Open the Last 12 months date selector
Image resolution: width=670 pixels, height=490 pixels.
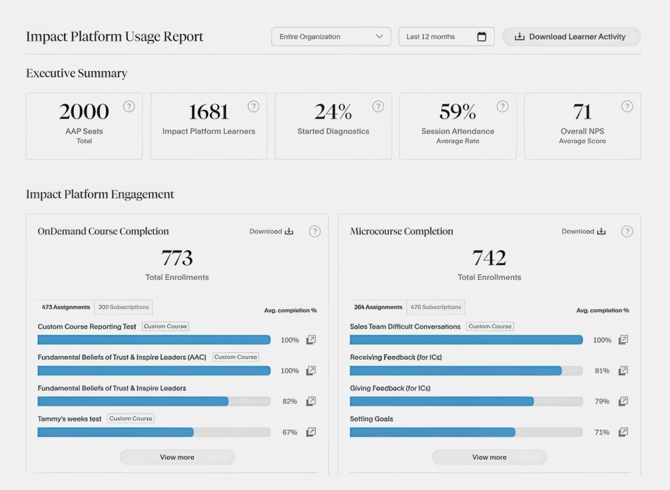click(446, 37)
